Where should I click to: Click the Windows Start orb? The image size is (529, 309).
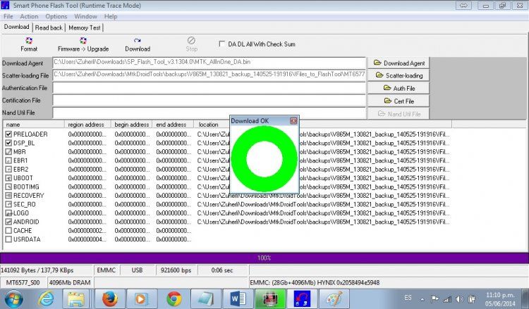pyautogui.click(x=13, y=298)
